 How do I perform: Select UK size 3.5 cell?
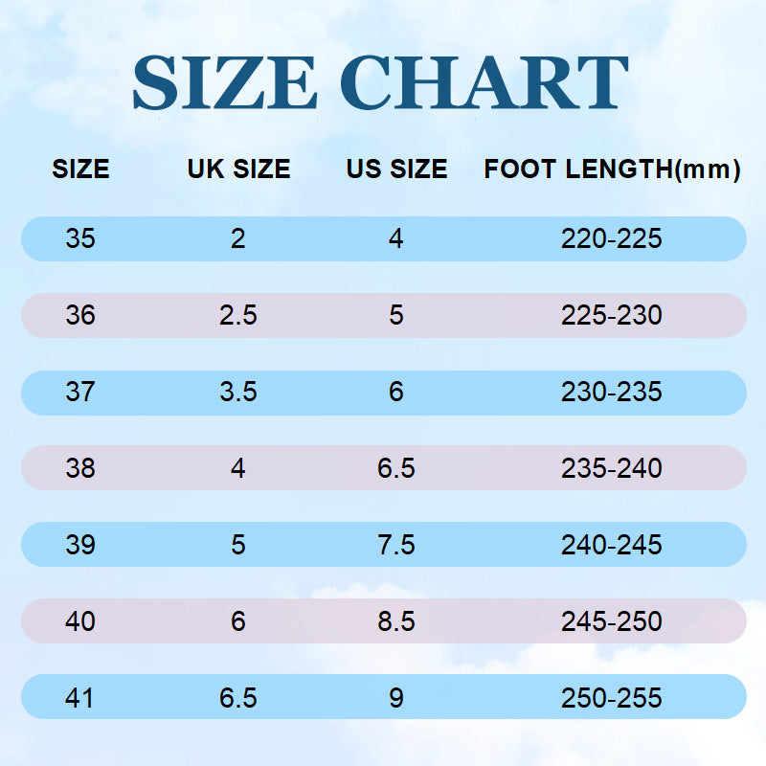[238, 393]
